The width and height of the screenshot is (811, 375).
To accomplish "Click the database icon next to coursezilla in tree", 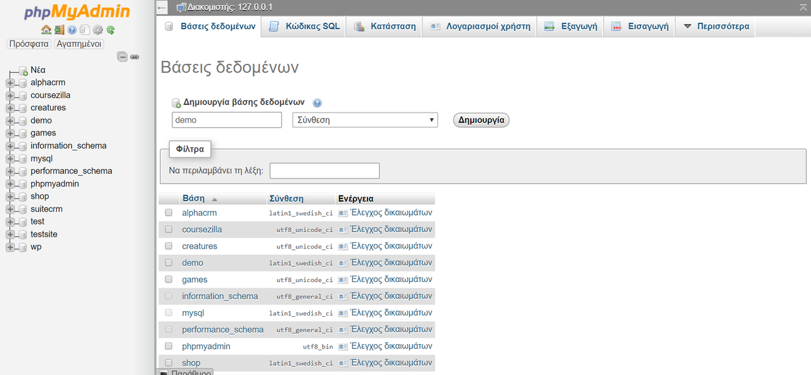I will click(23, 95).
